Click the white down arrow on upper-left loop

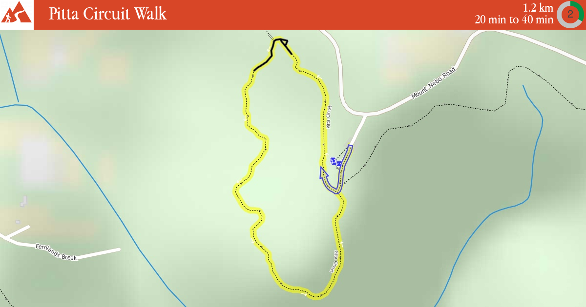pos(245,117)
